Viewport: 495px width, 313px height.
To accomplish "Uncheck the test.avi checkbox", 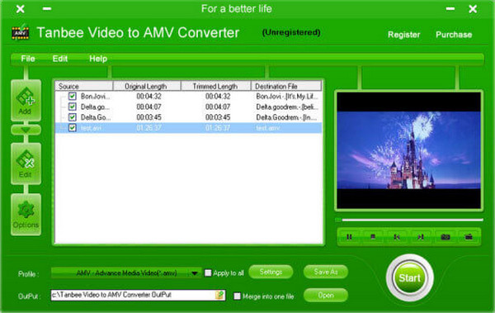I will pos(73,128).
